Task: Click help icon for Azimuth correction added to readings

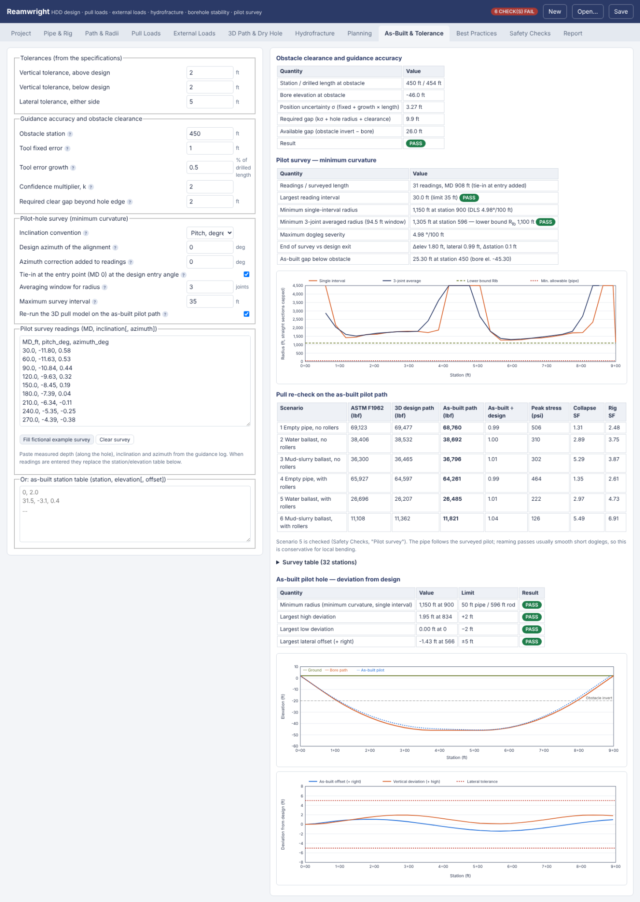Action: [131, 262]
